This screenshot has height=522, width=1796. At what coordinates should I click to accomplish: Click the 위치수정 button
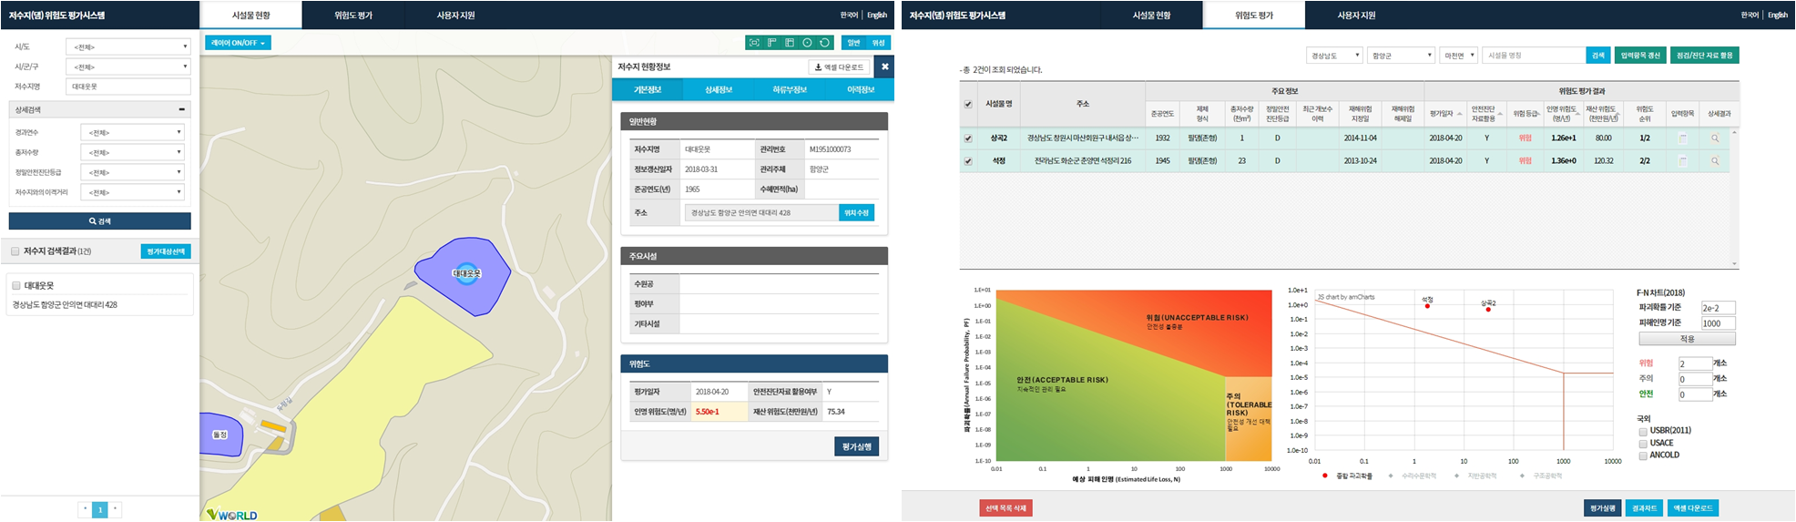point(856,212)
